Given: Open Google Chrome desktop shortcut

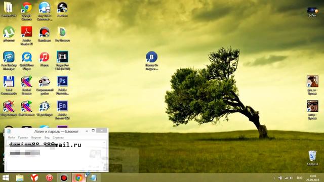Looking at the screenshot, I should point(27,11).
